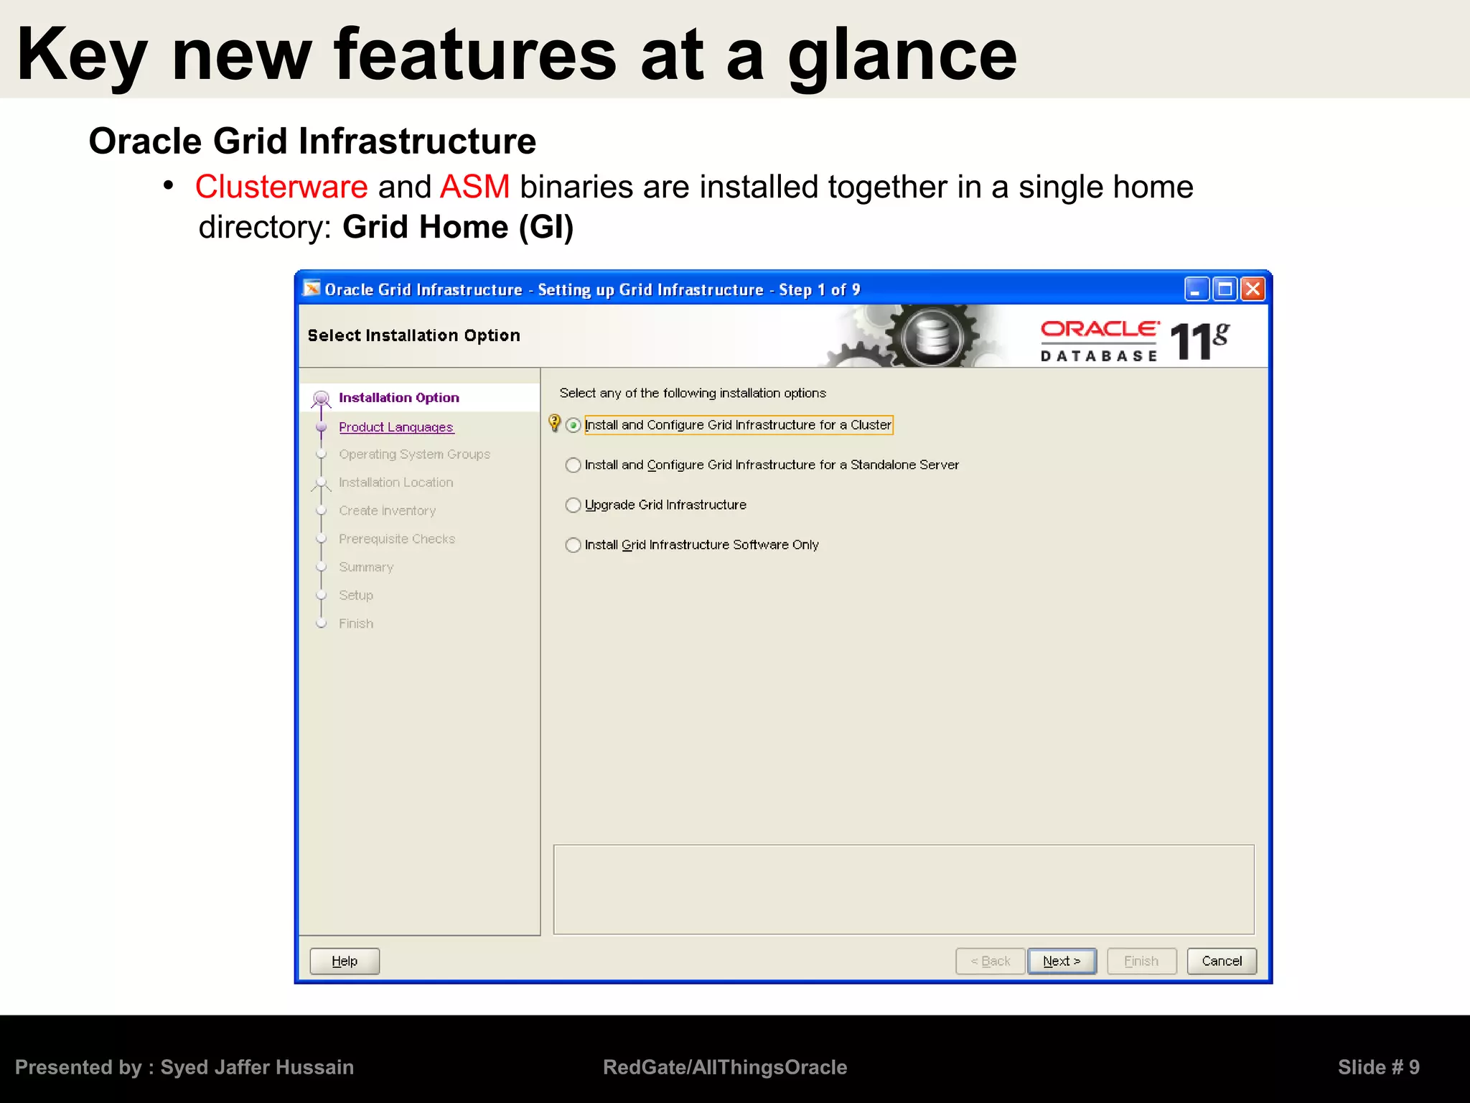This screenshot has width=1470, height=1103.
Task: Maximize the Oracle Grid Infrastructure window
Action: [x=1225, y=289]
